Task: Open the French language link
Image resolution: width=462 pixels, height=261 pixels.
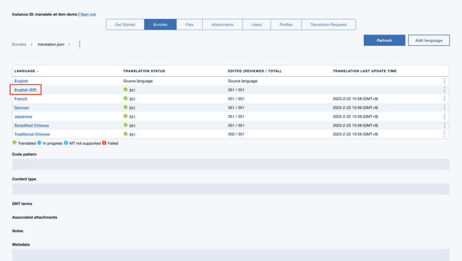Action: 21,99
